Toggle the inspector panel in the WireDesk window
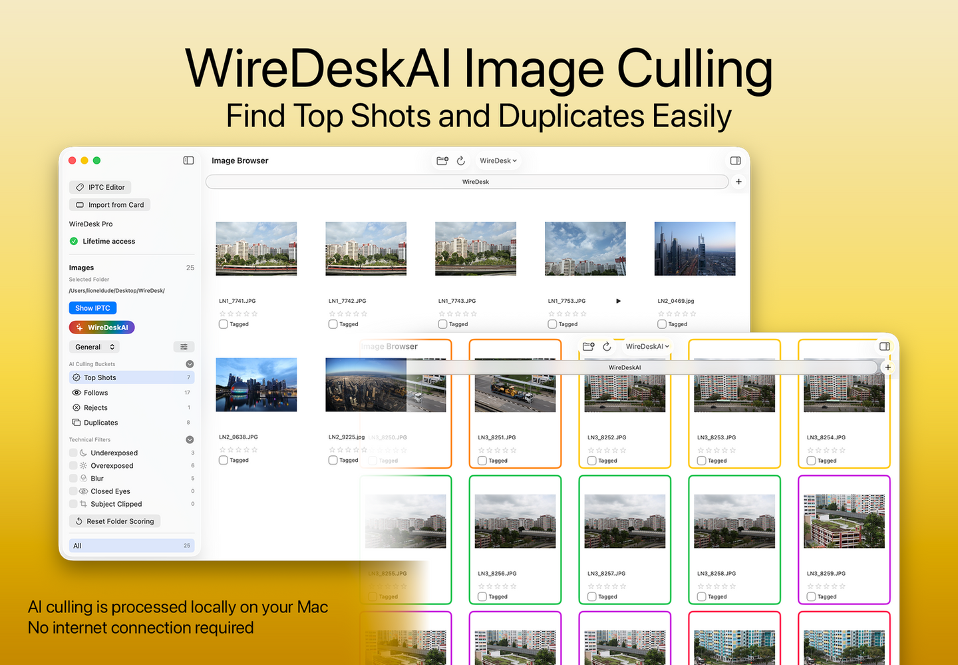958x665 pixels. (735, 160)
